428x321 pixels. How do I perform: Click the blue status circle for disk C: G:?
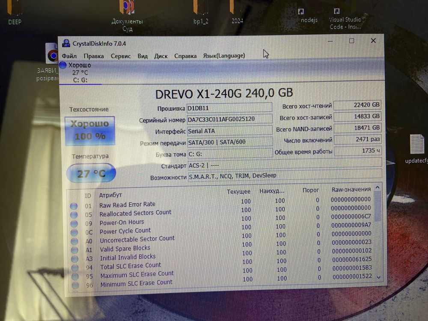pyautogui.click(x=63, y=65)
